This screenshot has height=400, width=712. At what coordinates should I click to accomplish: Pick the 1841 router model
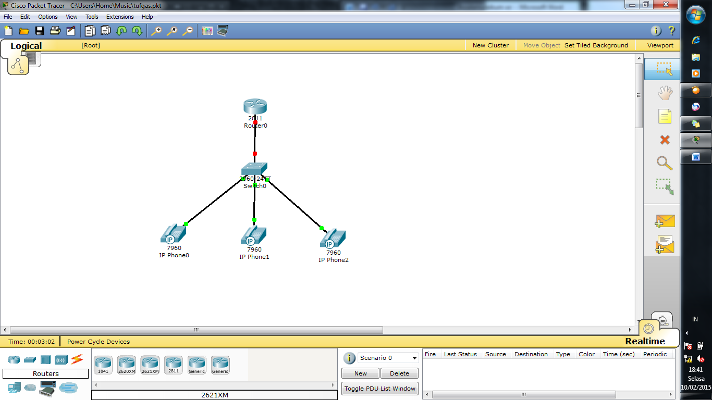(103, 365)
